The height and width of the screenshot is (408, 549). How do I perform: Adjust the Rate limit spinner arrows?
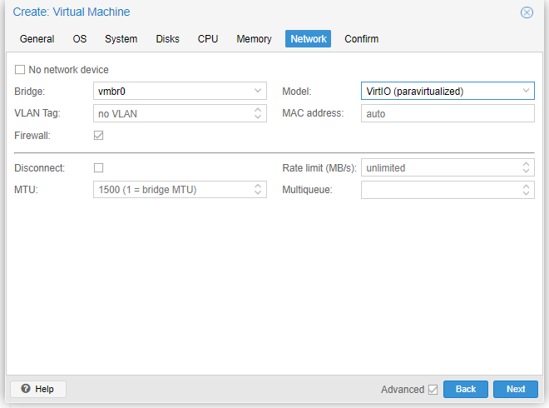tap(526, 167)
